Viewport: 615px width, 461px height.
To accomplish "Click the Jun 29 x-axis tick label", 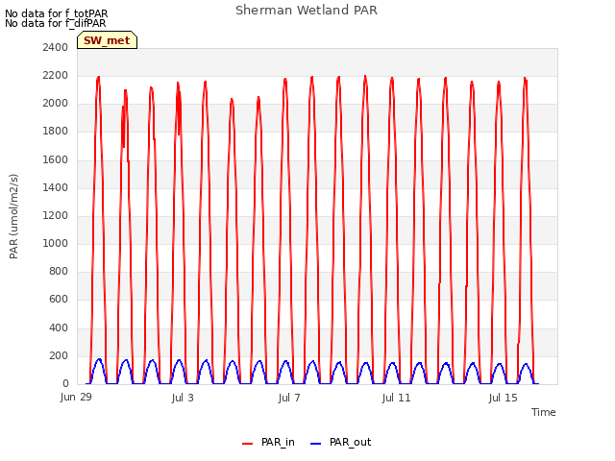I will [x=76, y=397].
